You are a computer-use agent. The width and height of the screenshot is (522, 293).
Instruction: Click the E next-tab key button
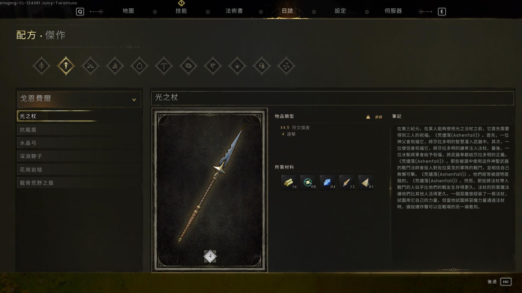pyautogui.click(x=442, y=12)
